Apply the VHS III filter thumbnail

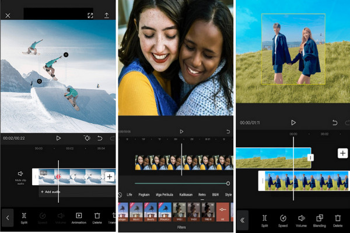tap(208, 212)
